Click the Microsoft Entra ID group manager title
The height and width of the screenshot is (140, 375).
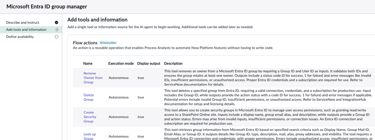click(x=47, y=7)
